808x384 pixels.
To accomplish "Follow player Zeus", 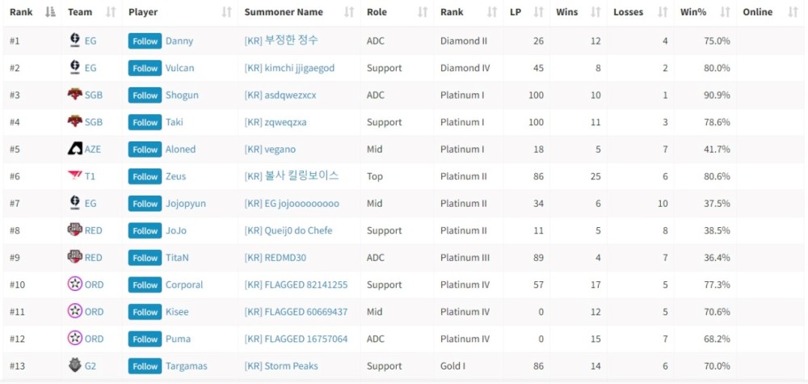I will click(x=145, y=176).
